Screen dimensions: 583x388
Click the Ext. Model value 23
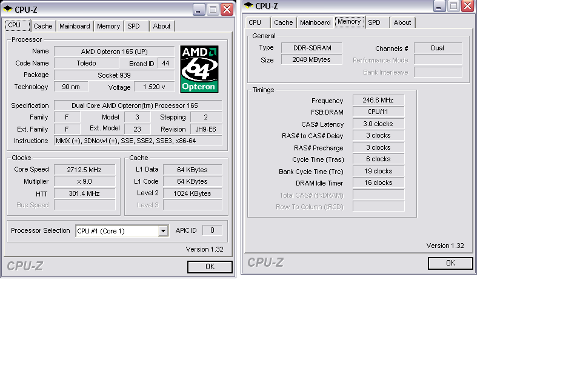click(x=137, y=129)
